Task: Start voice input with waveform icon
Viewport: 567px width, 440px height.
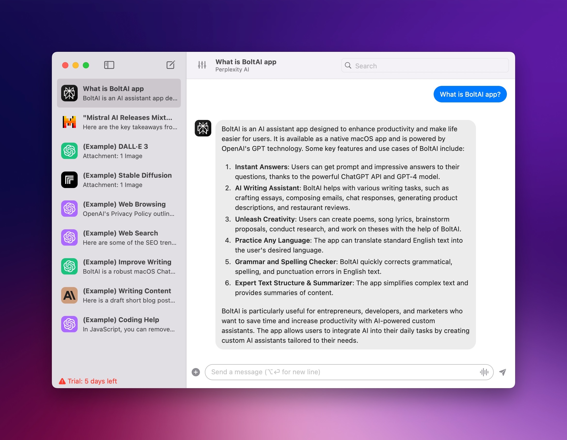Action: [484, 372]
